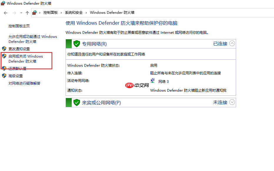The width and height of the screenshot is (274, 171).
Task: Click the 通知状态: label
Action: coord(75,90)
